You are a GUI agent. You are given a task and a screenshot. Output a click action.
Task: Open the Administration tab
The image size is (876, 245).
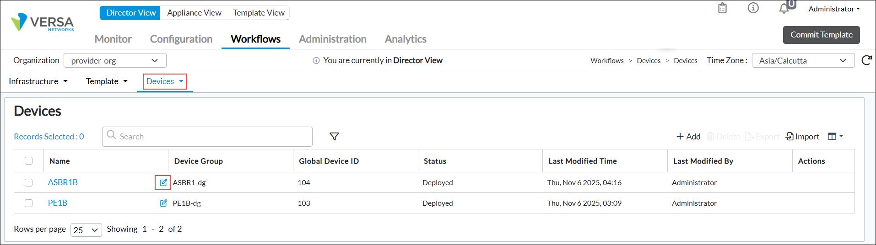click(x=333, y=39)
